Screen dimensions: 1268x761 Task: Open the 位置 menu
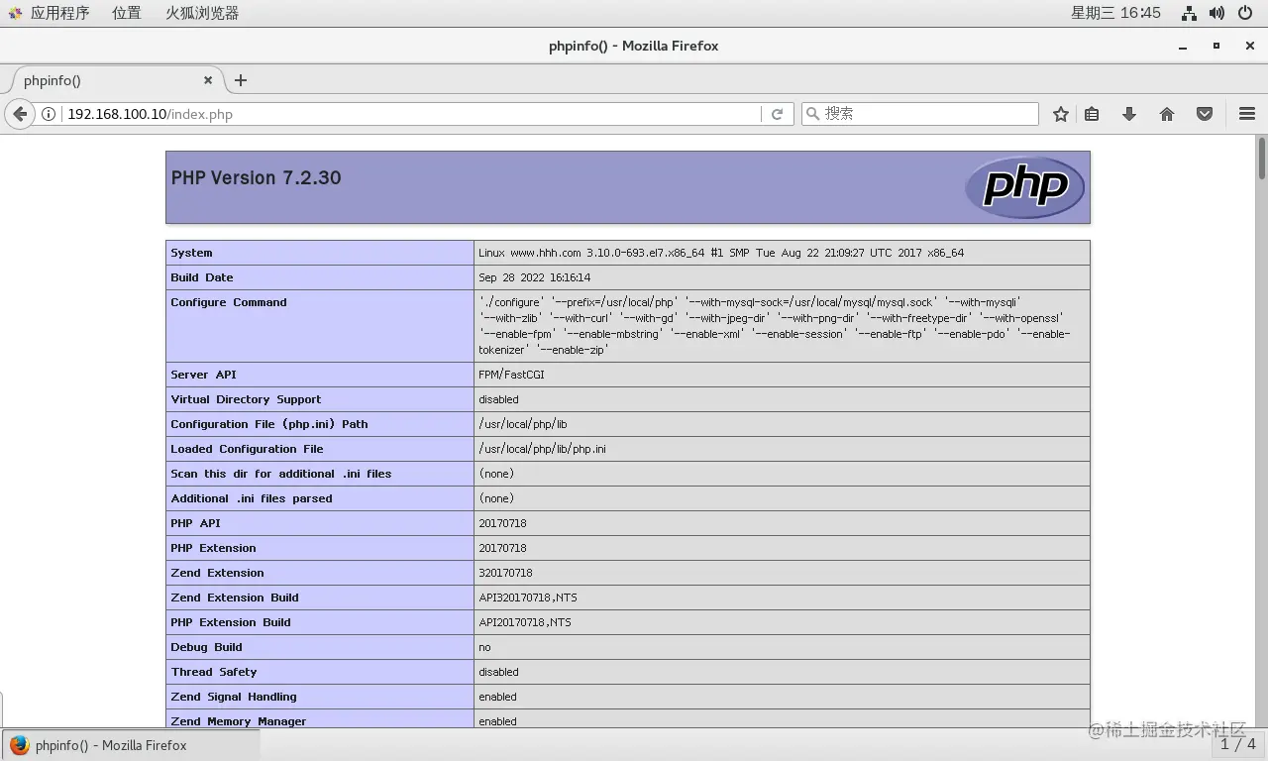[x=127, y=13]
